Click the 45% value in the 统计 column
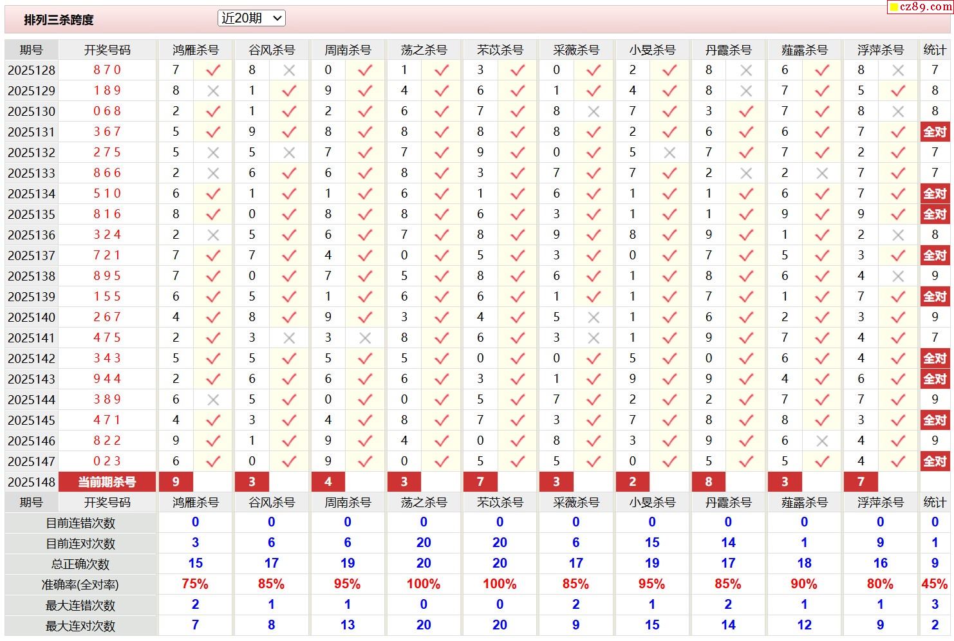The height and width of the screenshot is (641, 954). click(x=935, y=584)
